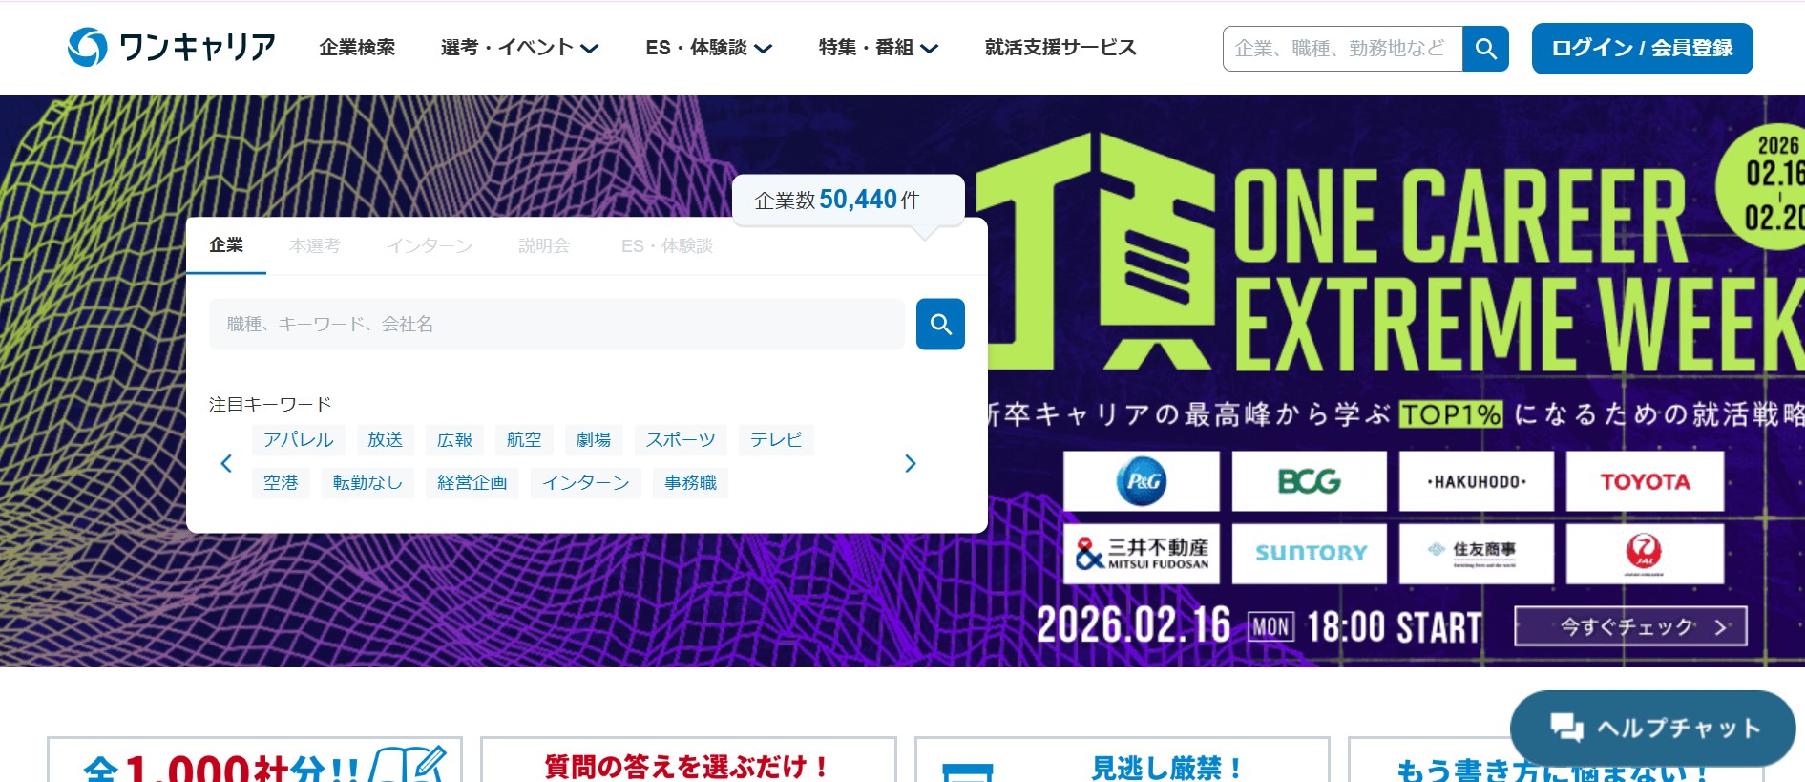Click 質問の答えを選ぶだけ promo card
Viewport: 1805px width, 782px height.
pyautogui.click(x=688, y=760)
